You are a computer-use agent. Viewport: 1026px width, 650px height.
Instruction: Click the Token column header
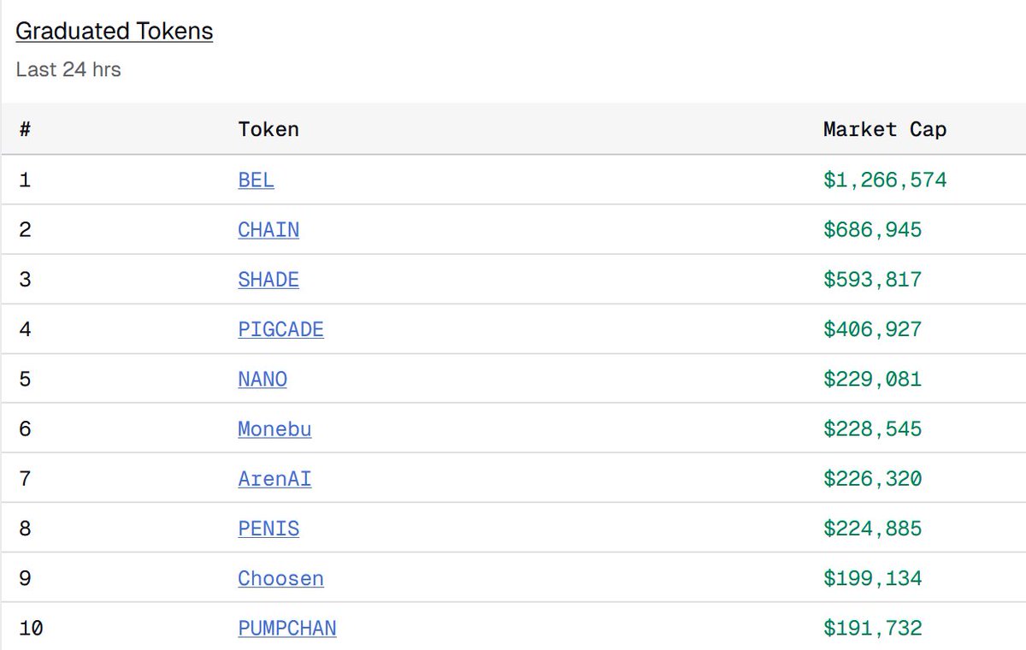[x=268, y=129]
